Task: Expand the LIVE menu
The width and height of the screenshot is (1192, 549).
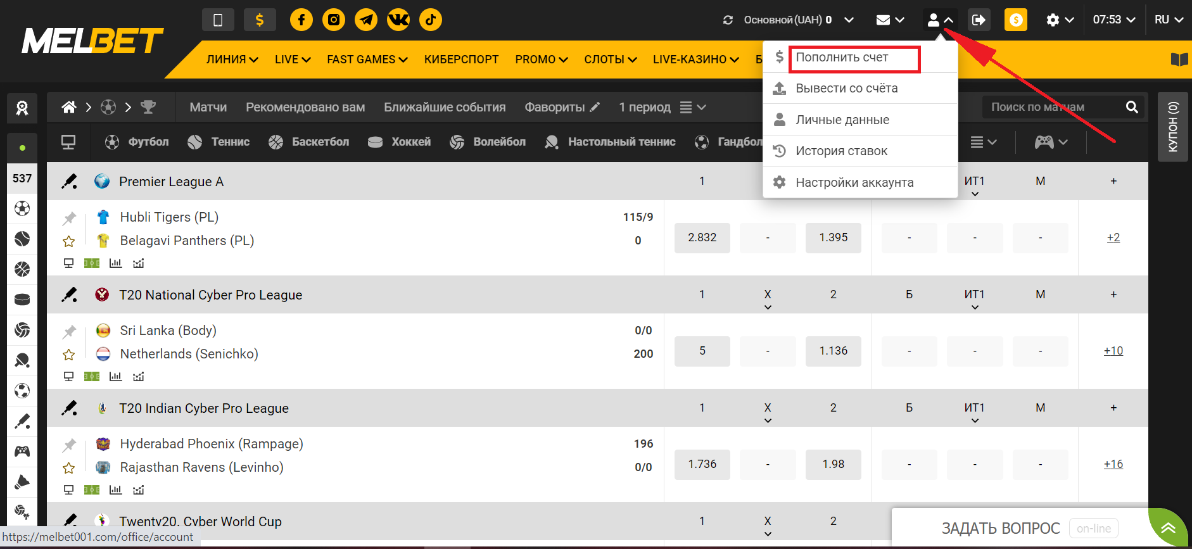Action: tap(293, 60)
